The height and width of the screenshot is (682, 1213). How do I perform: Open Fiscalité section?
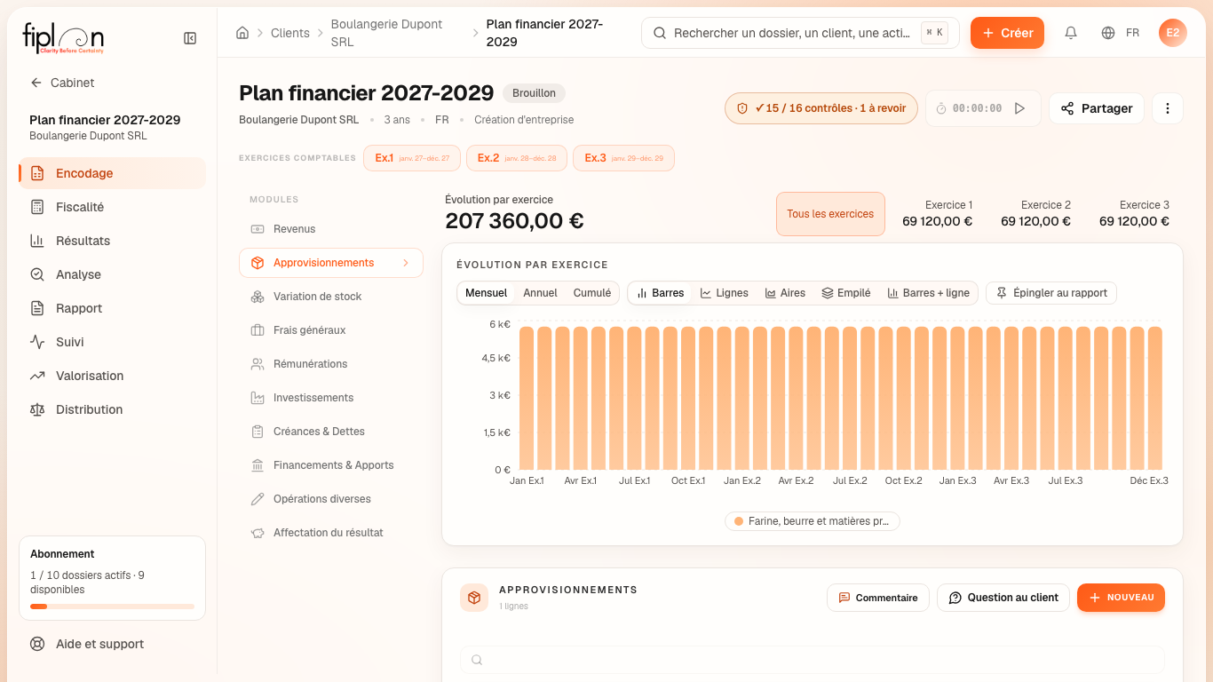112,207
